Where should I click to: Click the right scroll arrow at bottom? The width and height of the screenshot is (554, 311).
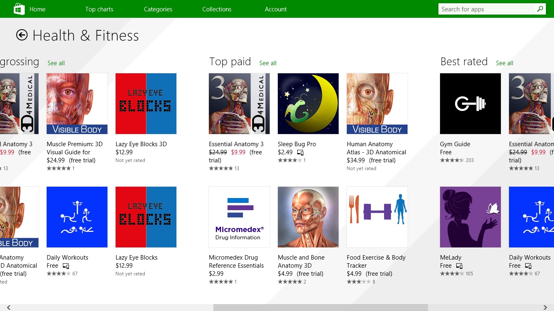(545, 308)
